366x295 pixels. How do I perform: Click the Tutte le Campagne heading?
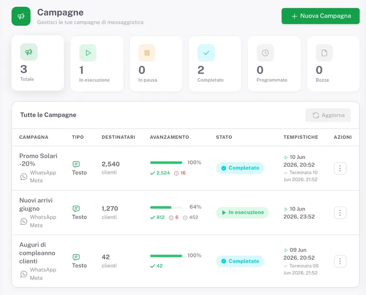point(48,115)
